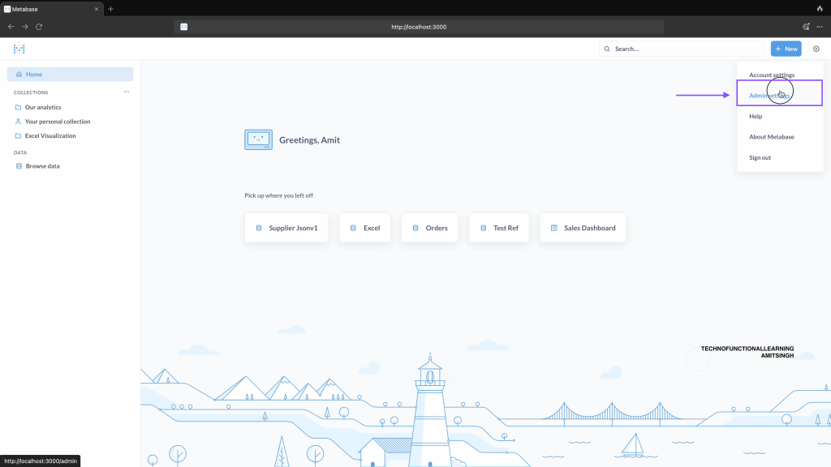Choose Account settings menu entry
The height and width of the screenshot is (467, 831).
772,75
